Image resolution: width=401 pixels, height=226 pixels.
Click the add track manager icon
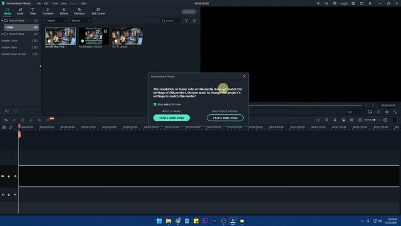click(x=4, y=127)
